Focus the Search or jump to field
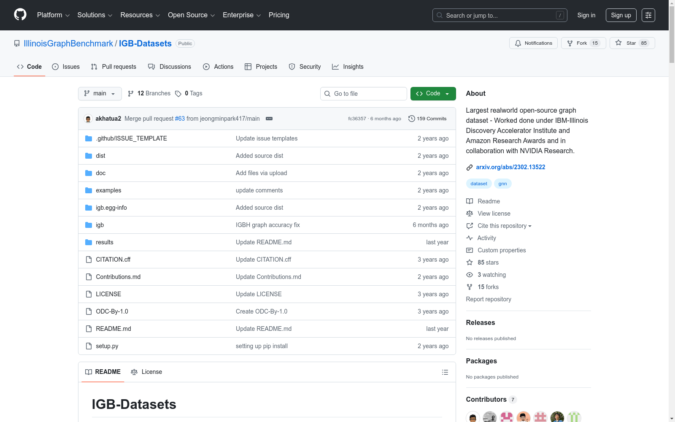 pos(500,15)
